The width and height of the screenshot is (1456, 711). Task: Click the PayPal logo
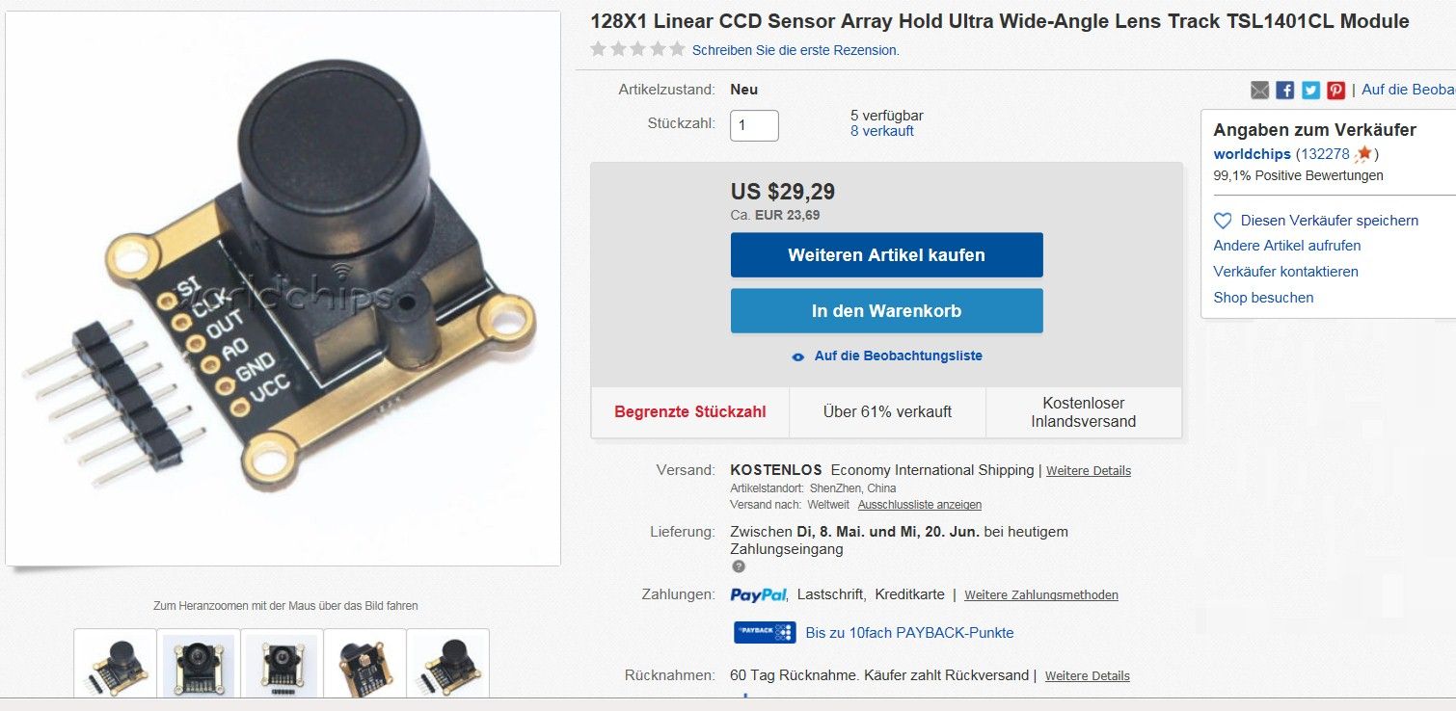758,594
